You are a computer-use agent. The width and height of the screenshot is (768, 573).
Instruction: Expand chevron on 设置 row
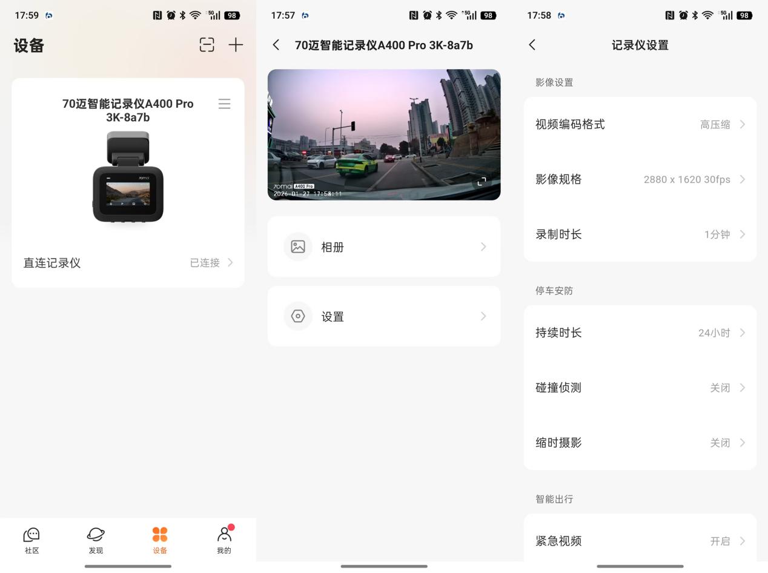click(483, 316)
